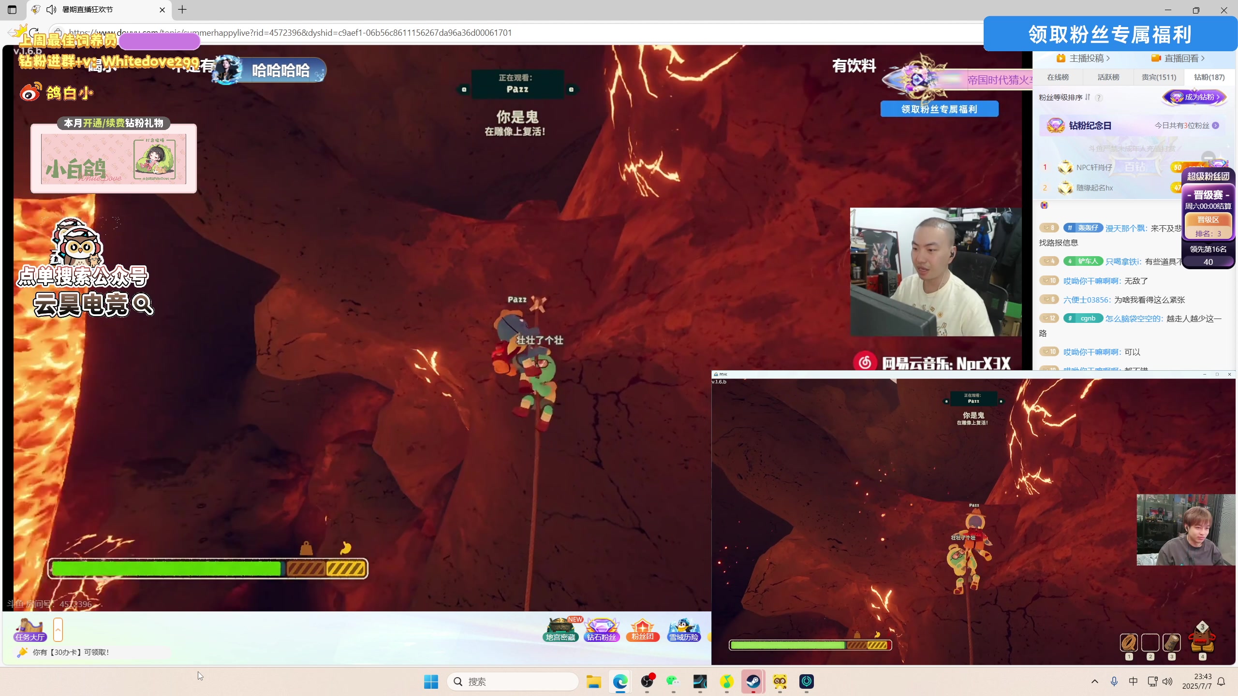1238x696 pixels.
Task: Open the 任务大厅 task hall icon
Action: 30,630
